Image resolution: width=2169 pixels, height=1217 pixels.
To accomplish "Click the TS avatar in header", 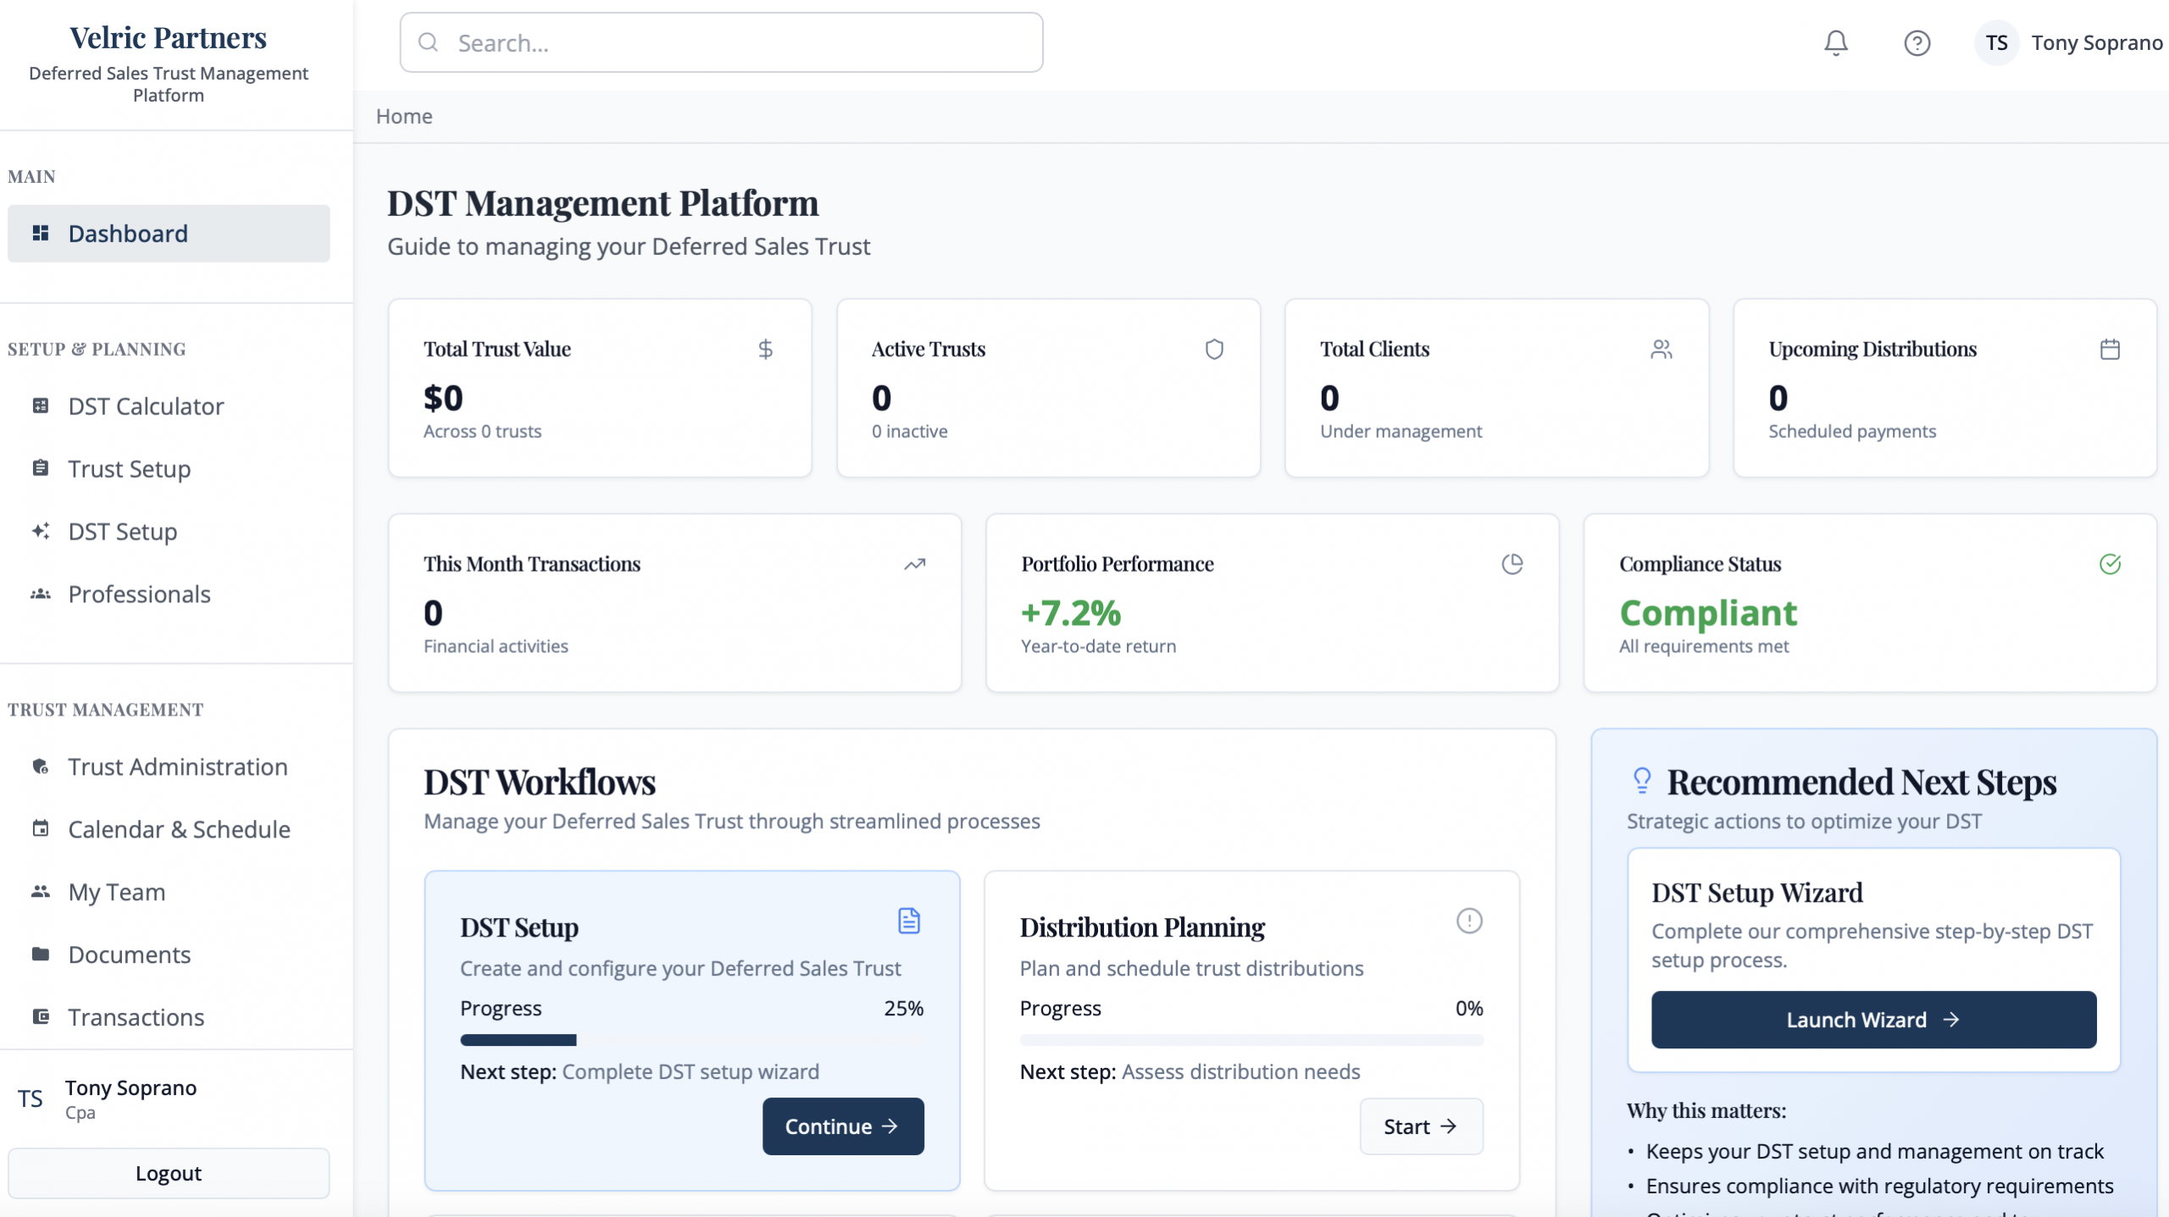I will pyautogui.click(x=1996, y=42).
